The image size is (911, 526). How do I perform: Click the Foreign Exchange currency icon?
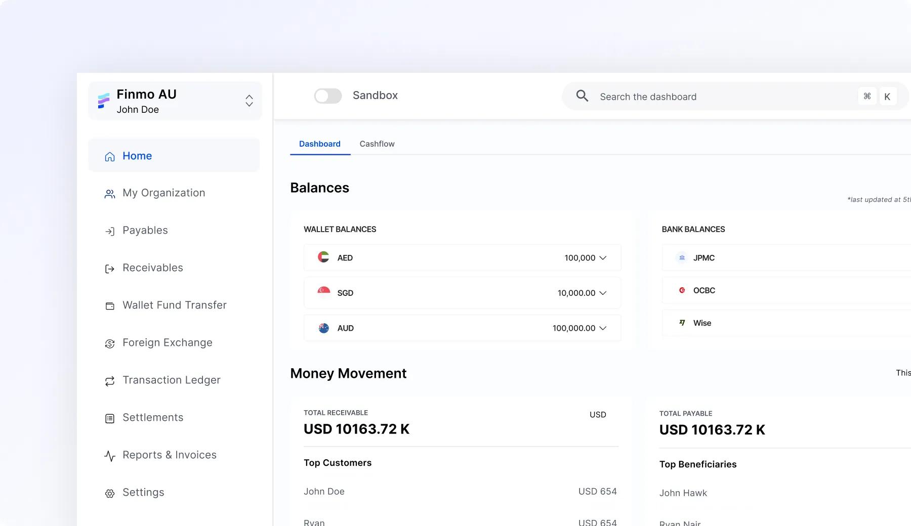click(x=109, y=343)
